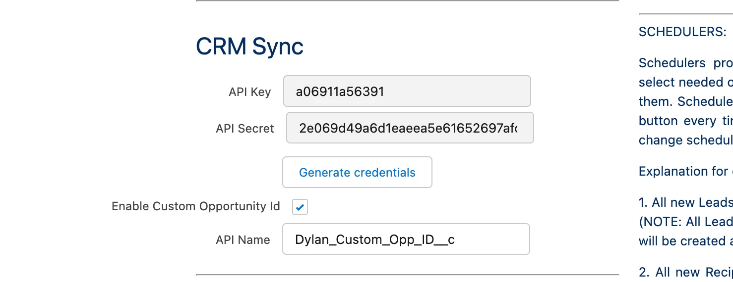Click the "API Secret" field label
Screen dimensions: 733x282
click(245, 129)
